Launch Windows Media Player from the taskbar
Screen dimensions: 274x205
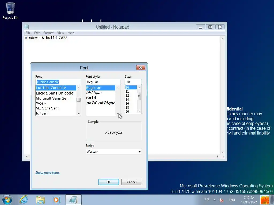coord(57,200)
